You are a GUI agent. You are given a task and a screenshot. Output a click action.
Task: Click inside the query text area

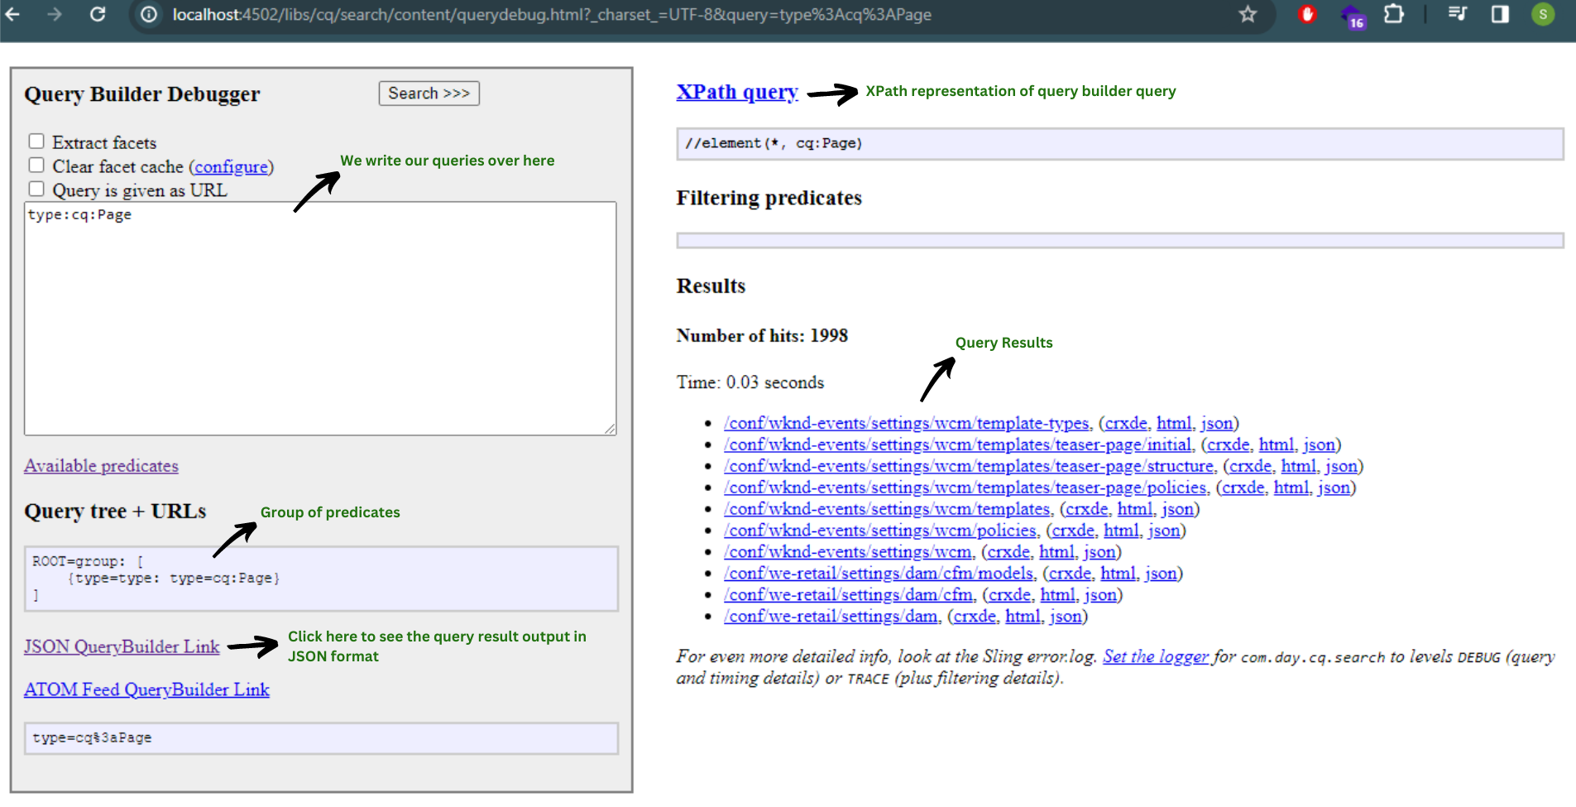pos(320,315)
